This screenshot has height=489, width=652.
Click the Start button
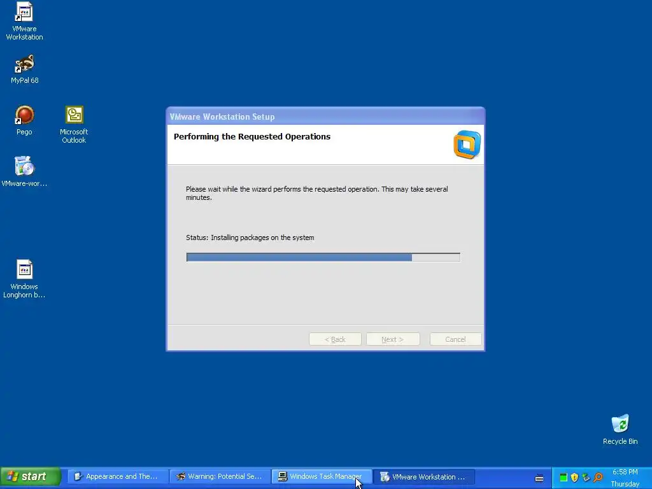pos(31,476)
